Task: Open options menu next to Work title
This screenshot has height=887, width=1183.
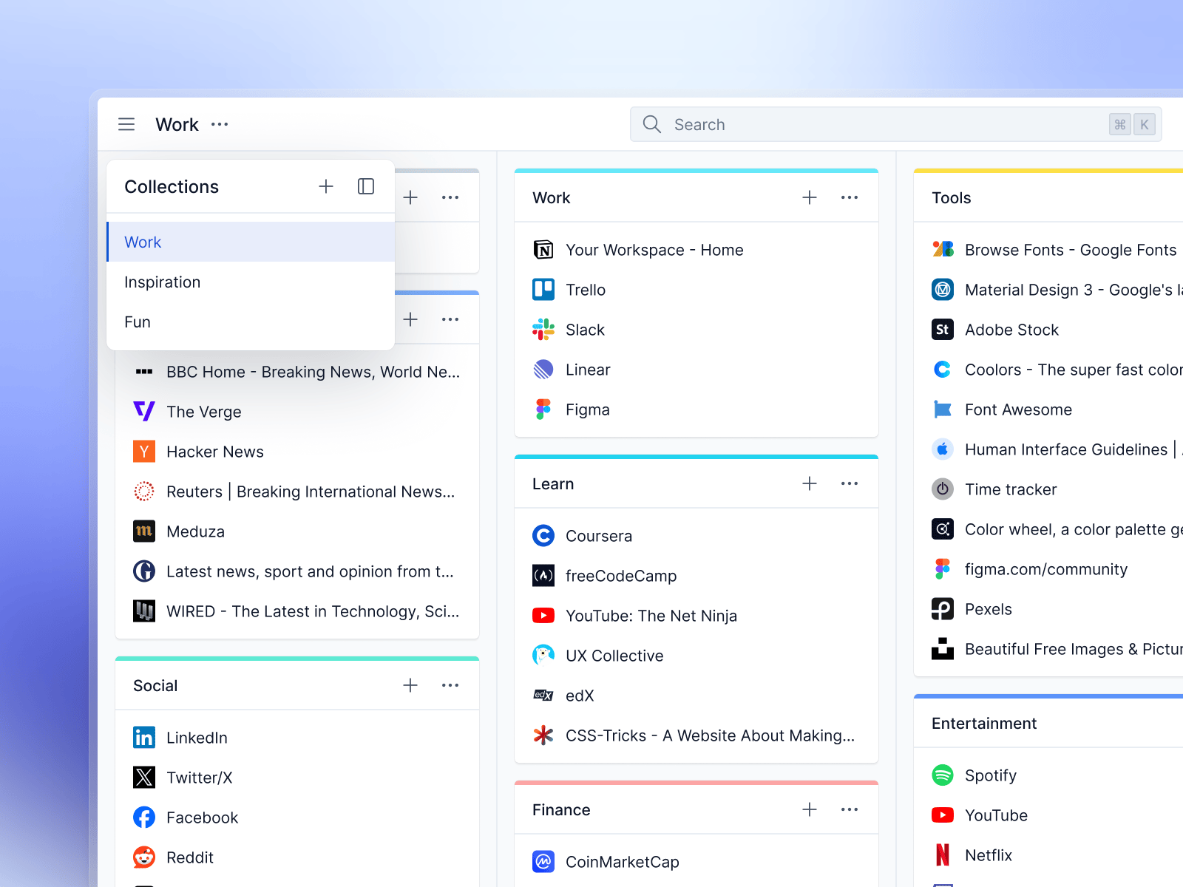Action: click(x=220, y=124)
